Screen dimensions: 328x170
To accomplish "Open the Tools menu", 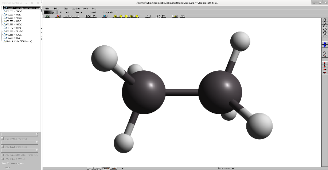I will coord(85,8).
